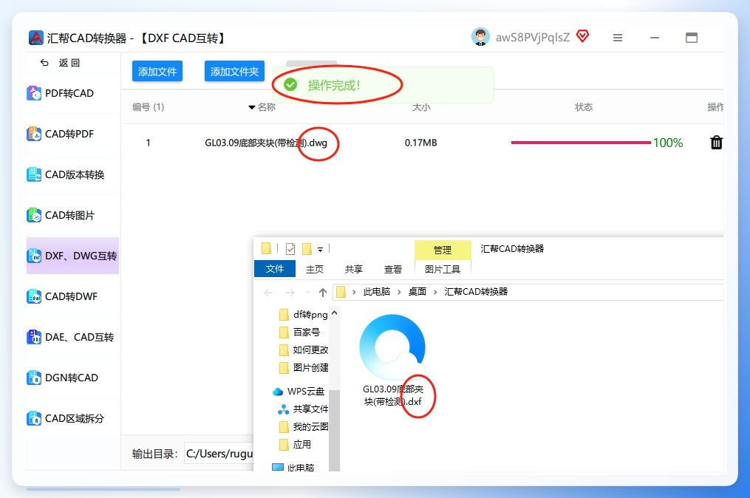The width and height of the screenshot is (750, 498).
Task: Select the DAE、CAD互转 icon
Action: pos(34,337)
